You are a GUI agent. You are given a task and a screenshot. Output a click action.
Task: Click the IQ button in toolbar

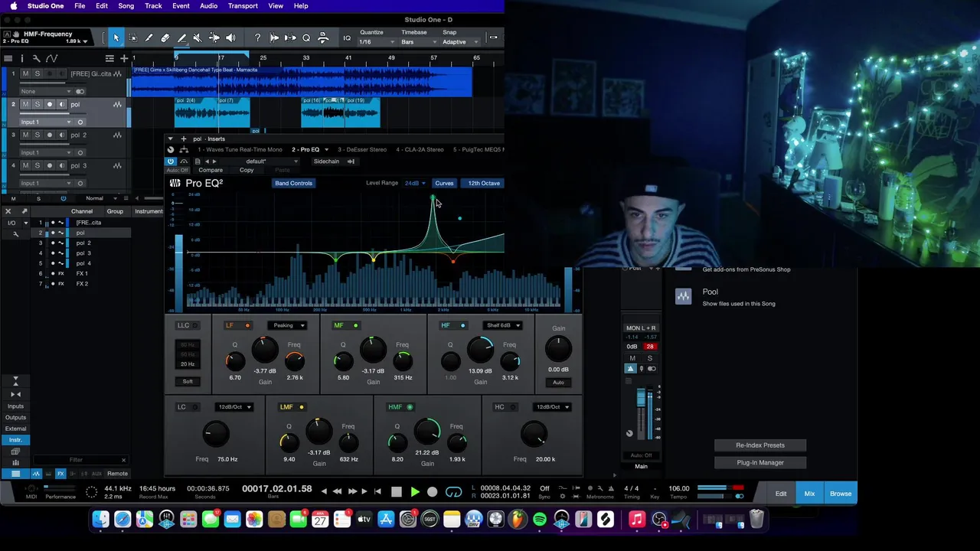click(x=347, y=37)
